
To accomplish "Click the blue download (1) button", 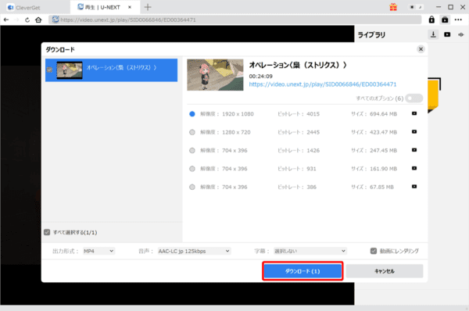I will 303,271.
